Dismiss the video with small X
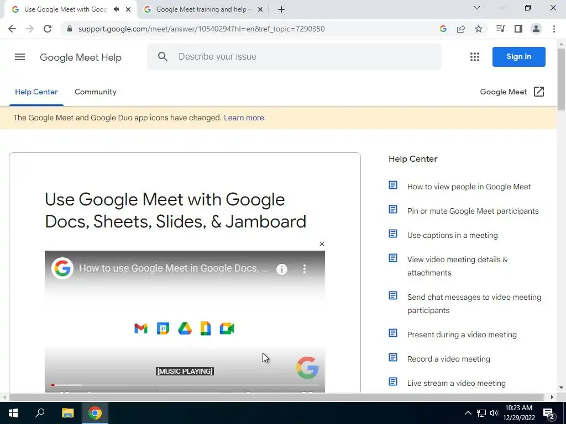 pos(322,243)
